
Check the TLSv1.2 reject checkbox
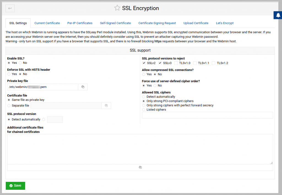coord(214,63)
